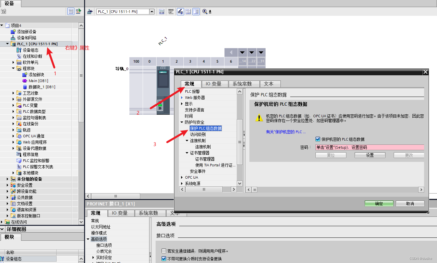Expand the 工艺对象 folder
Screen dimensions: 437x263
click(x=13, y=93)
